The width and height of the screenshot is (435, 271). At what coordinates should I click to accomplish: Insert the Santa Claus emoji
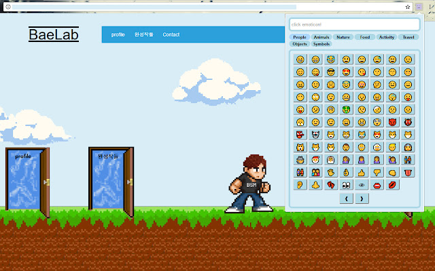(x=315, y=160)
